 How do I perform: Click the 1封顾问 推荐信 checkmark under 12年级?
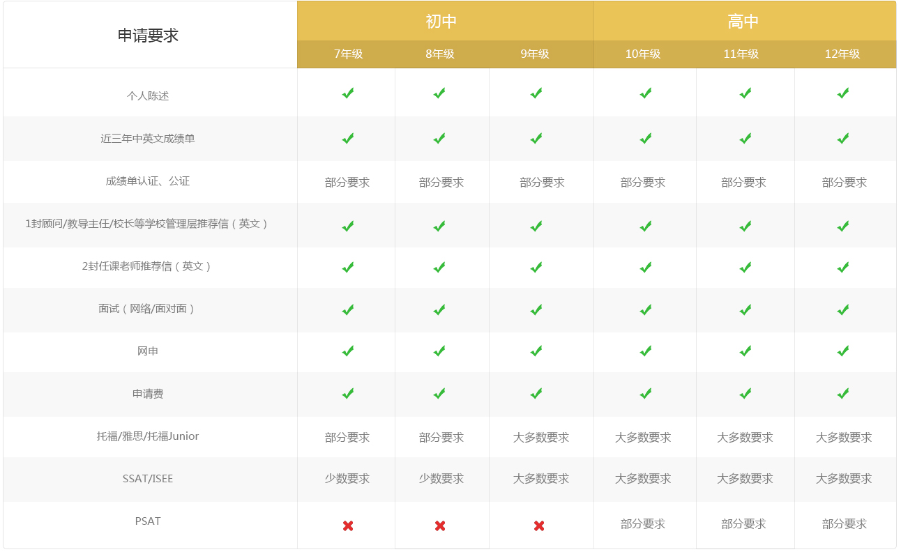point(843,226)
